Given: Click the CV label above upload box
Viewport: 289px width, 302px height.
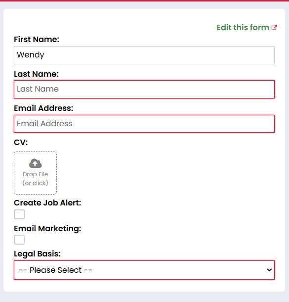Looking at the screenshot, I should pyautogui.click(x=21, y=143).
